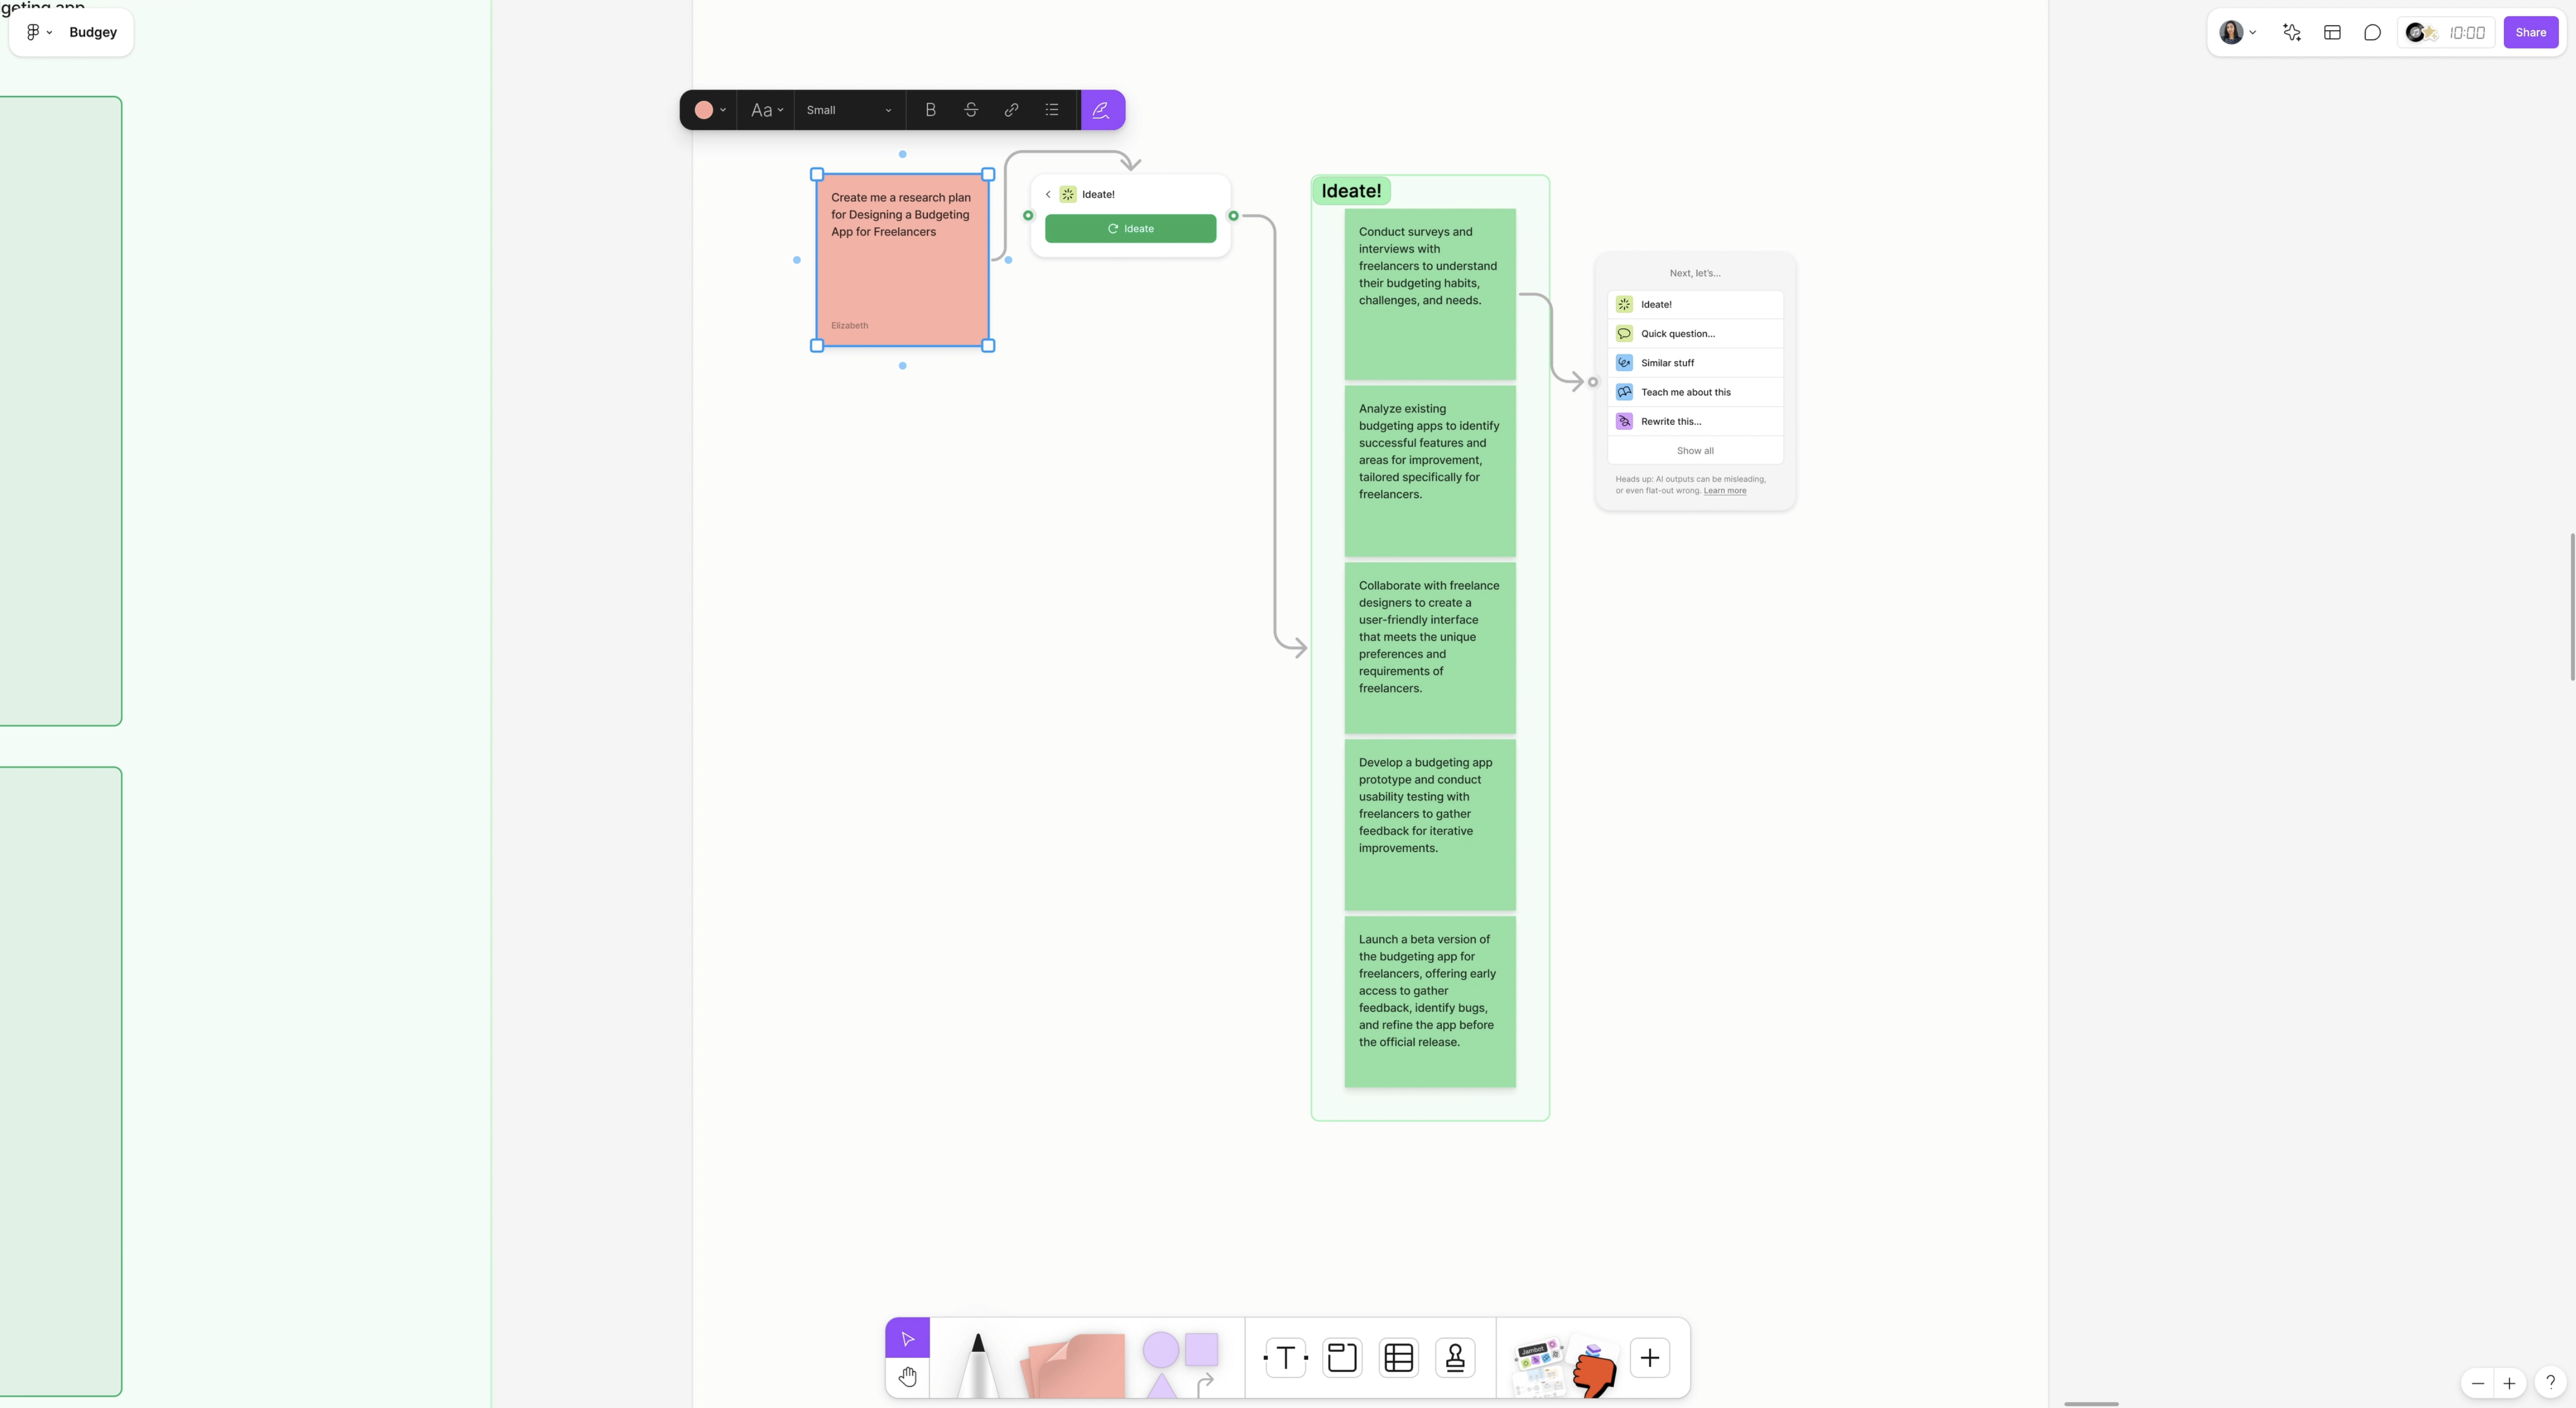
Task: Toggle bold formatting on selected text
Action: 931,109
